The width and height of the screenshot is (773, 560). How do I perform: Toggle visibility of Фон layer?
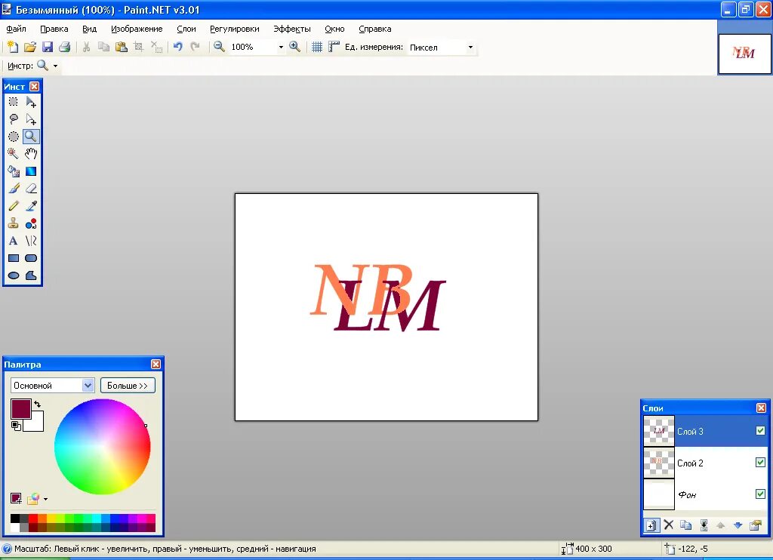click(760, 494)
